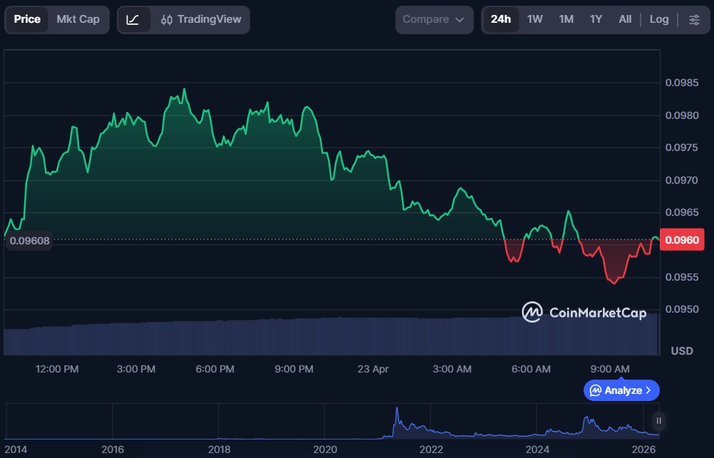Click the red 0.0960 current price label
The width and height of the screenshot is (714, 458).
point(682,240)
